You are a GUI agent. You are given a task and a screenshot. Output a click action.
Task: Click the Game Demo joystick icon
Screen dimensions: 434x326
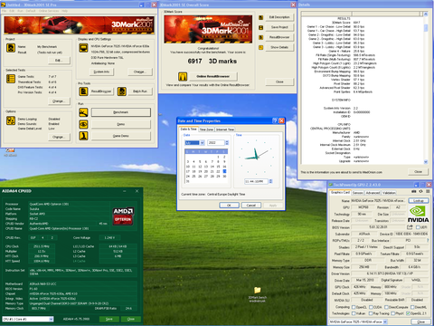click(83, 136)
